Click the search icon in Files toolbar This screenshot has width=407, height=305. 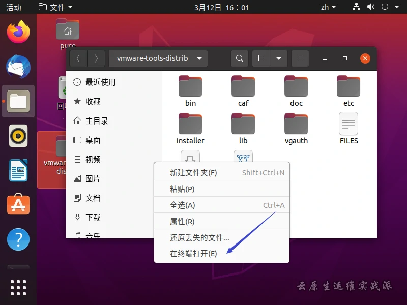click(x=239, y=58)
